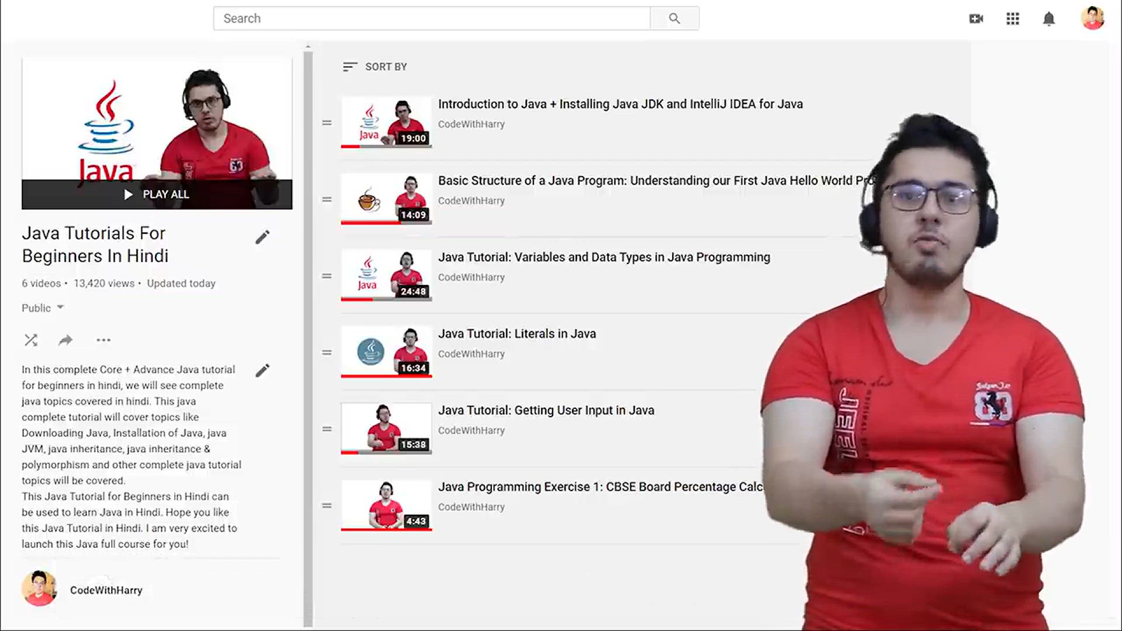Click the Play All triangle icon

(128, 195)
